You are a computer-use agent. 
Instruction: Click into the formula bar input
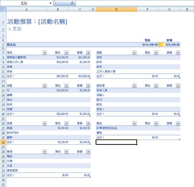coord(135,3)
